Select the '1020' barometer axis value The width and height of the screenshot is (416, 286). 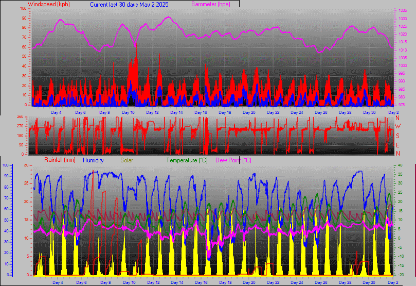[x=403, y=35]
